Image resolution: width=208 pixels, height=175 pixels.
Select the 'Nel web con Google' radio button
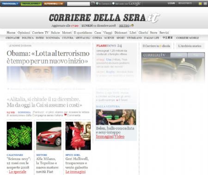113,3
